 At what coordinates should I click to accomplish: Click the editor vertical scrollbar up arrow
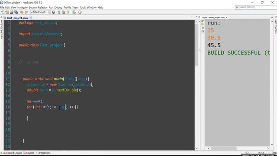pos(196,22)
